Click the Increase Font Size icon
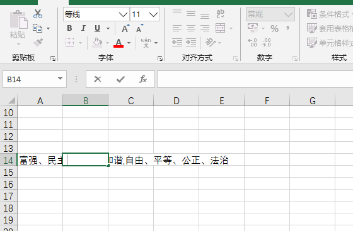This screenshot has height=231, width=353. pyautogui.click(x=125, y=28)
